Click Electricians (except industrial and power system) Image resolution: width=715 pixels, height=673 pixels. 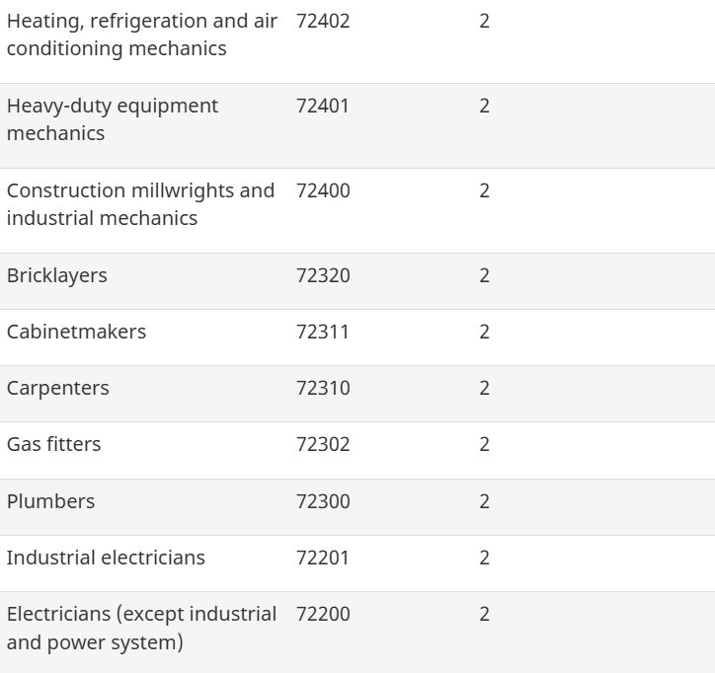141,628
